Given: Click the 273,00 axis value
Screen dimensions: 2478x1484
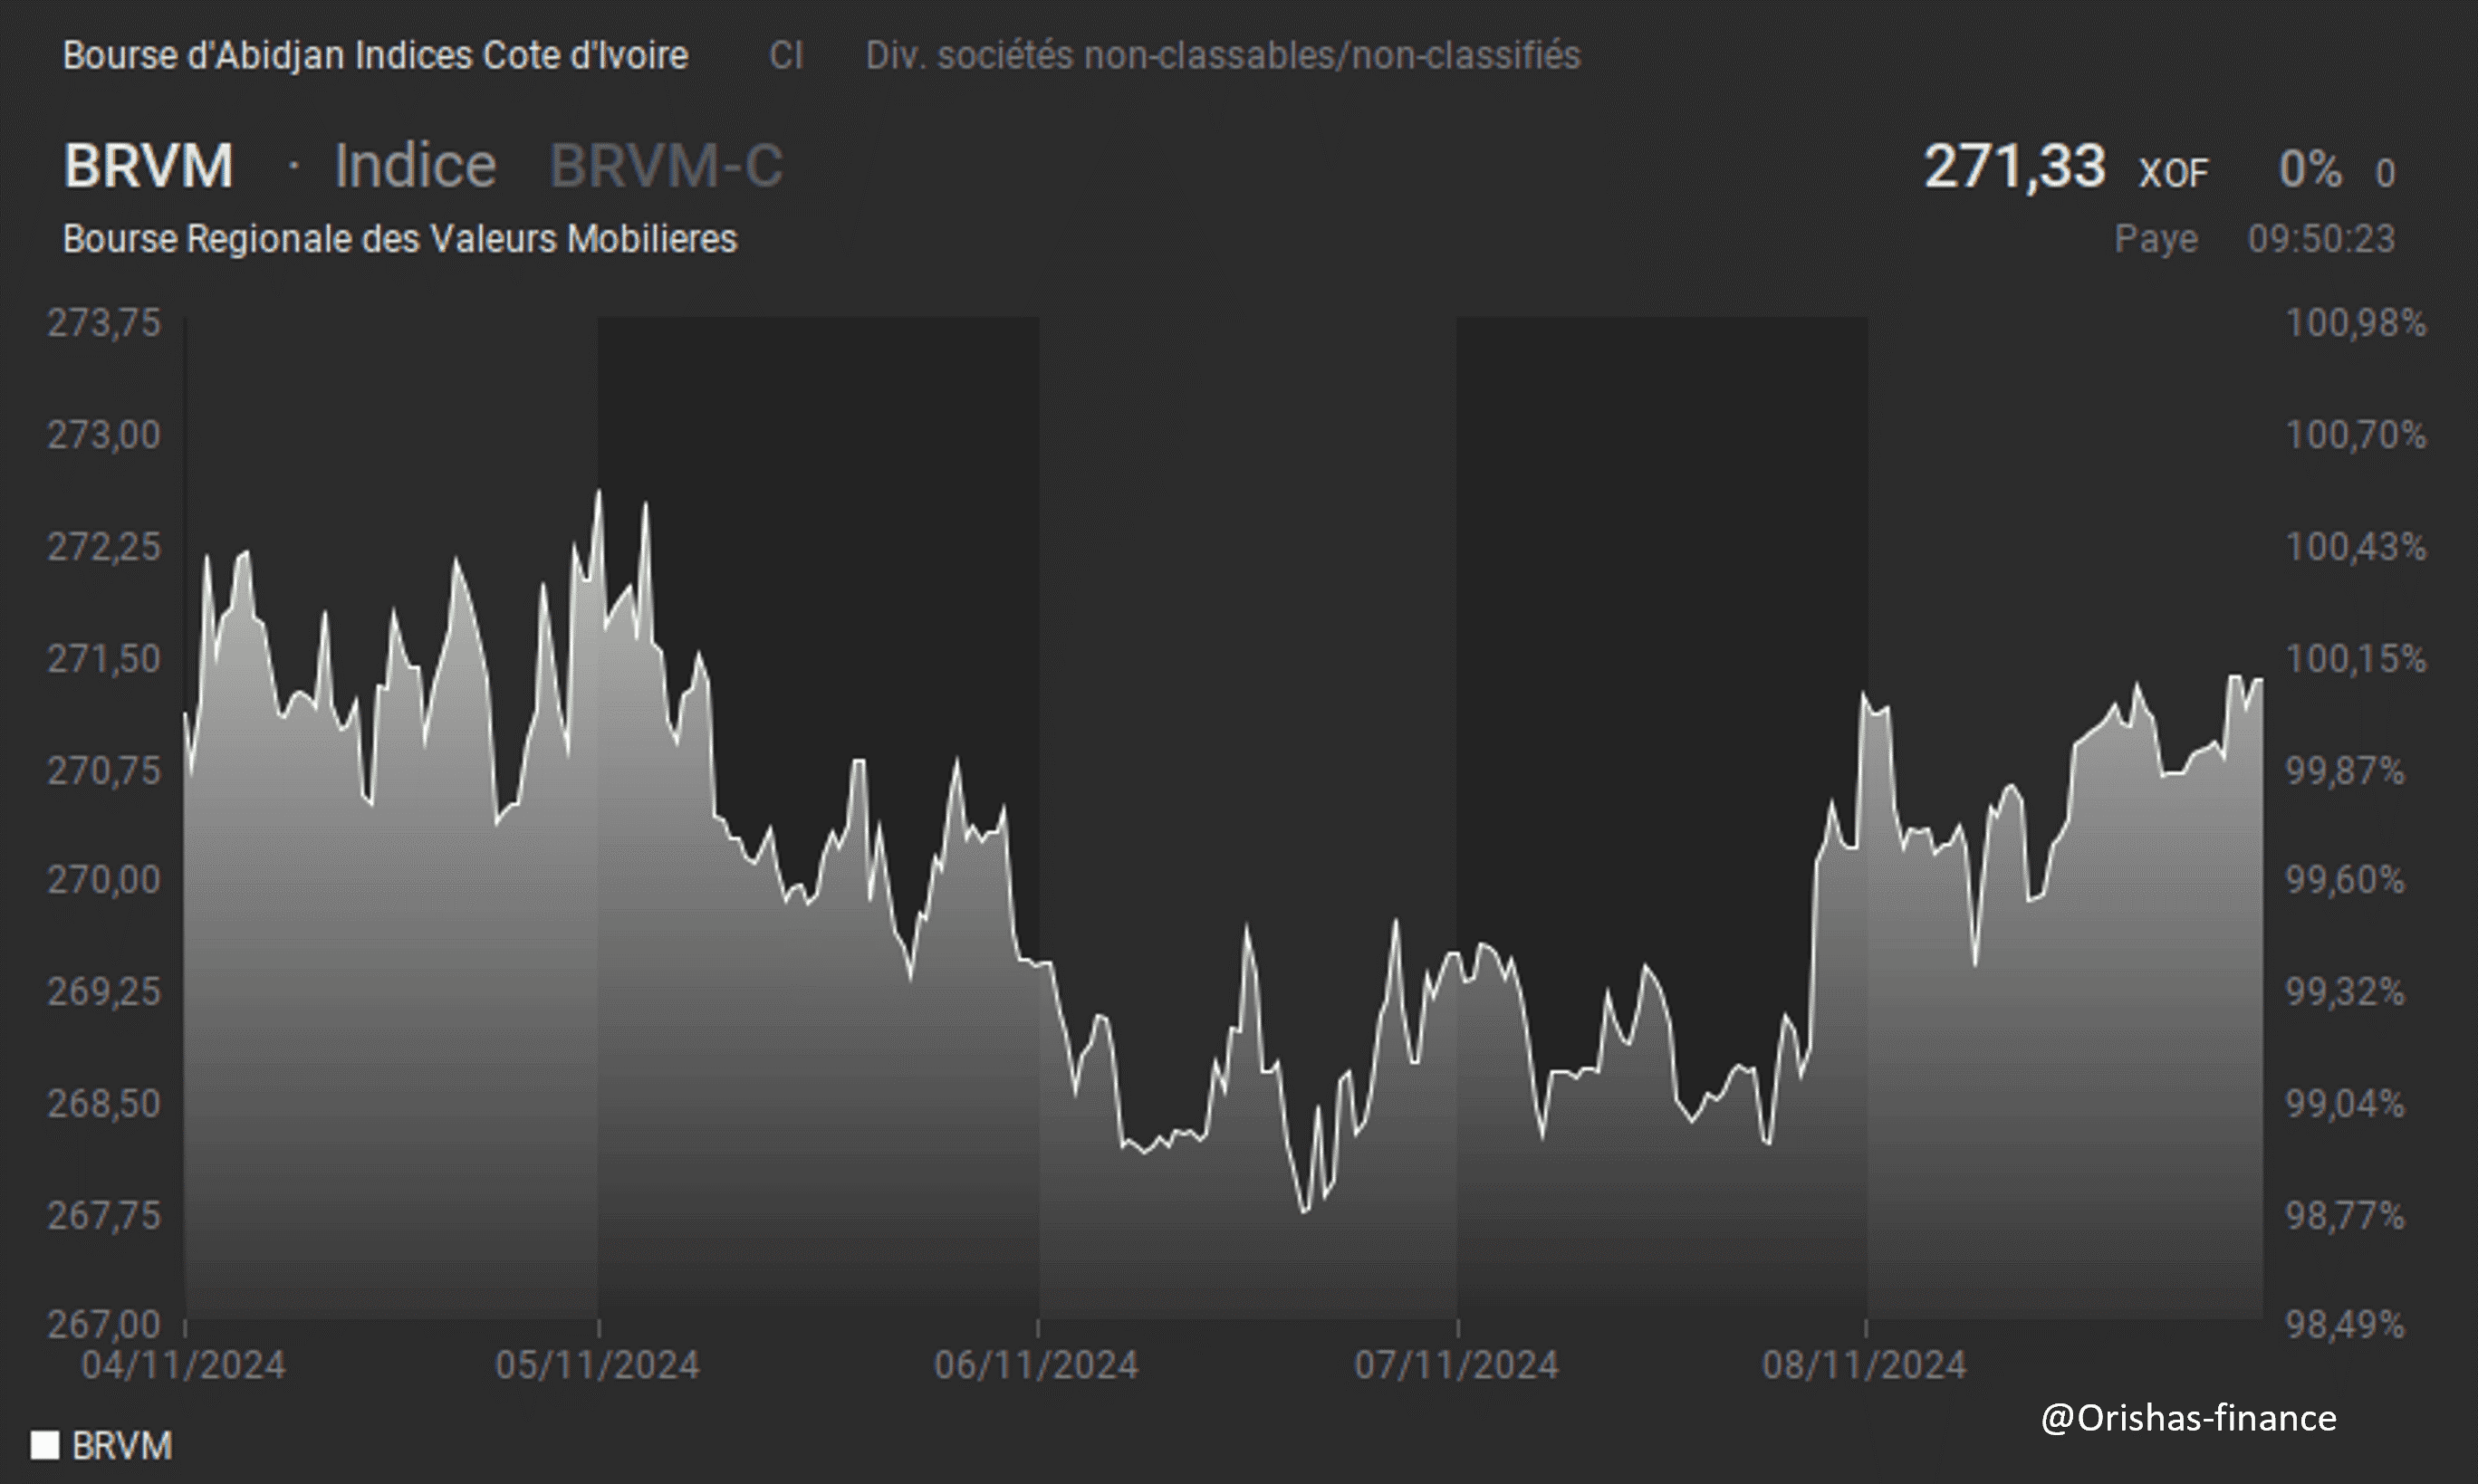Looking at the screenshot, I should [104, 435].
